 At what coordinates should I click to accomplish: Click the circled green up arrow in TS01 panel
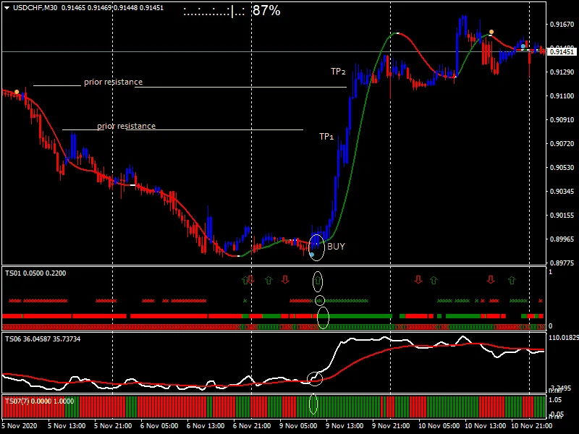(x=318, y=279)
